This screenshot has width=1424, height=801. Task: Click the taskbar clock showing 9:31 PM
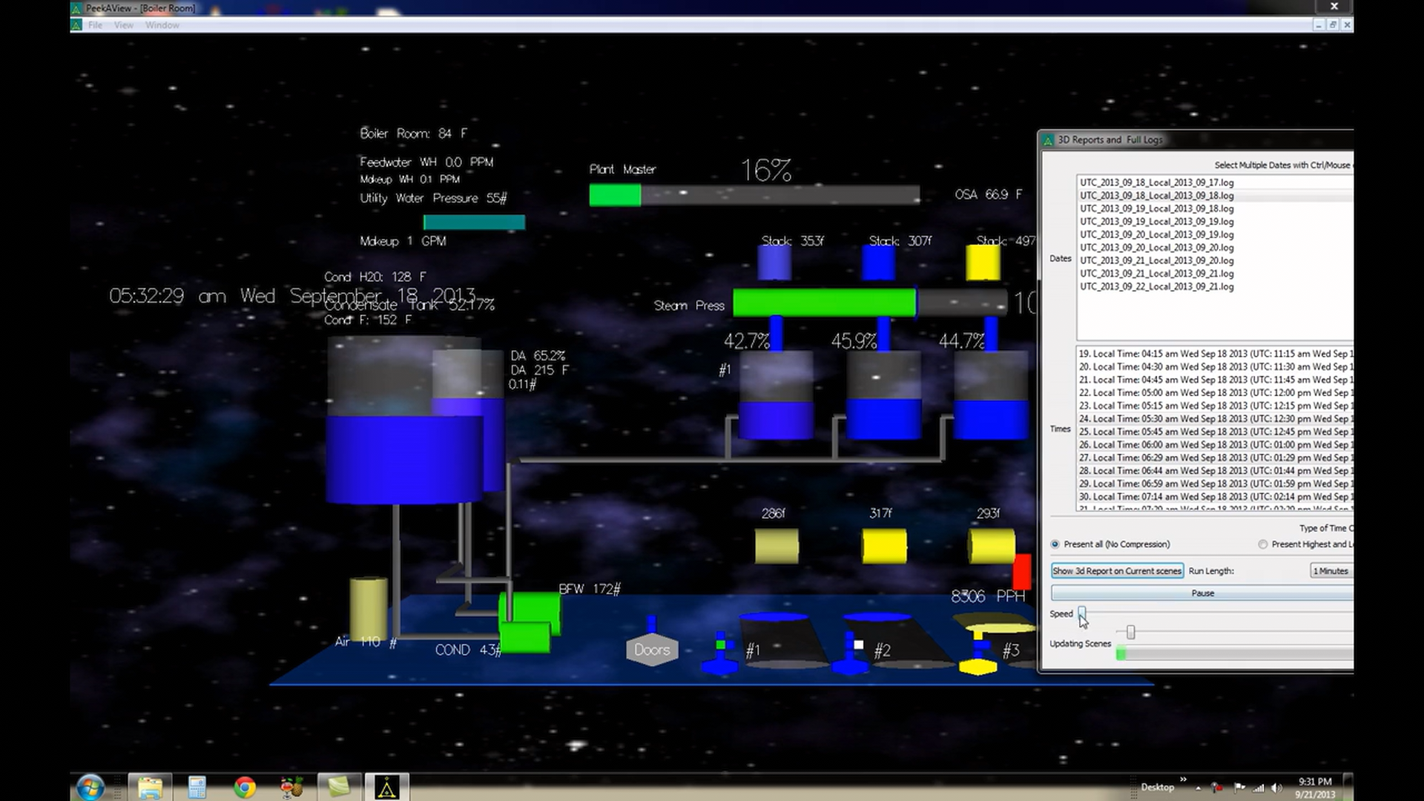click(1315, 788)
